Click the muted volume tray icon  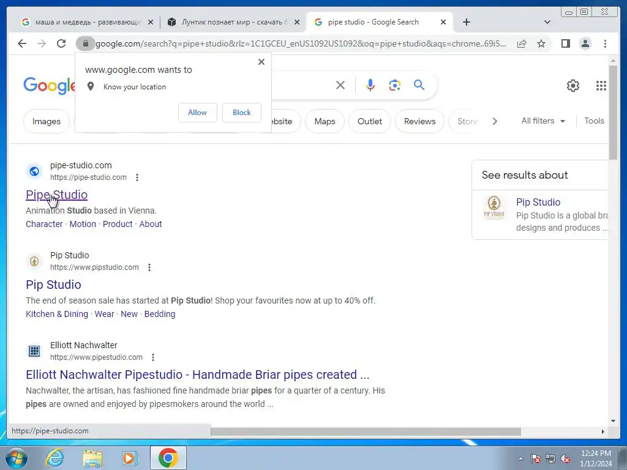[x=565, y=459]
